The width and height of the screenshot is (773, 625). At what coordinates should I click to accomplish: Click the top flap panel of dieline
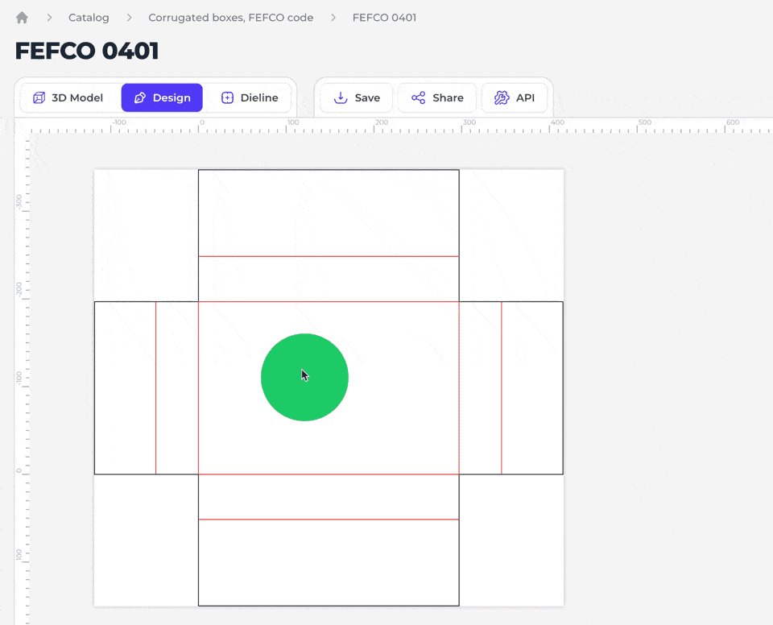[329, 213]
